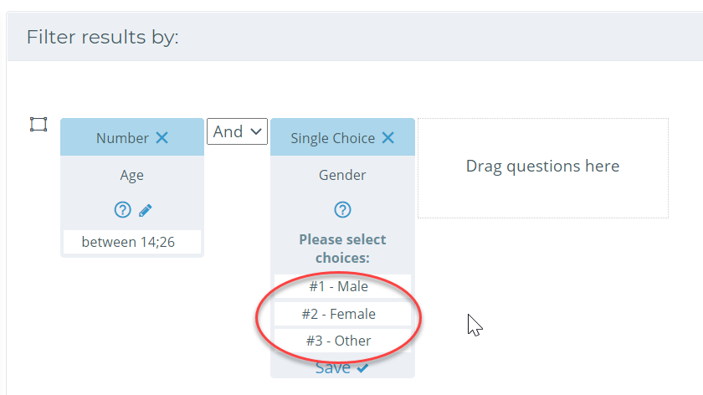Click the Drag questions here drop zone

pyautogui.click(x=543, y=168)
